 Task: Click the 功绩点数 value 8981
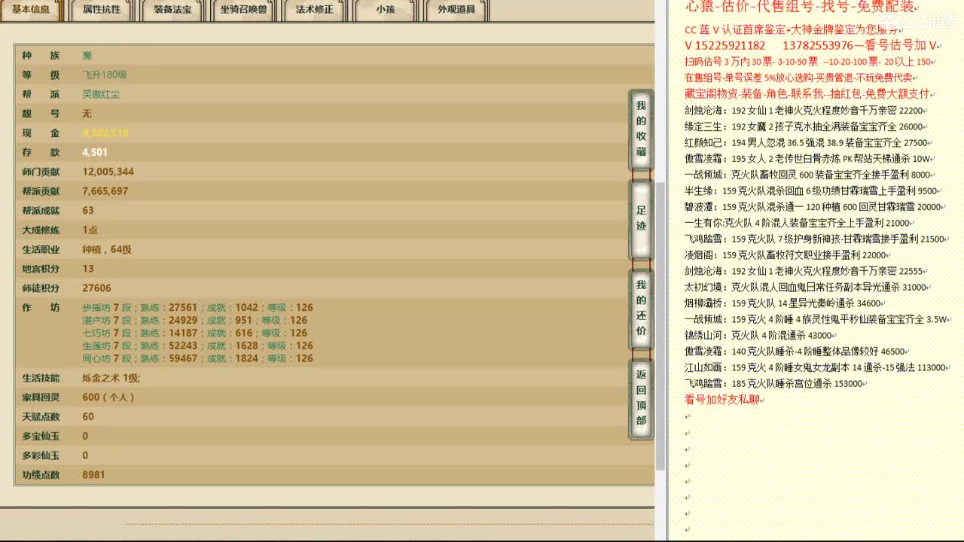(93, 475)
